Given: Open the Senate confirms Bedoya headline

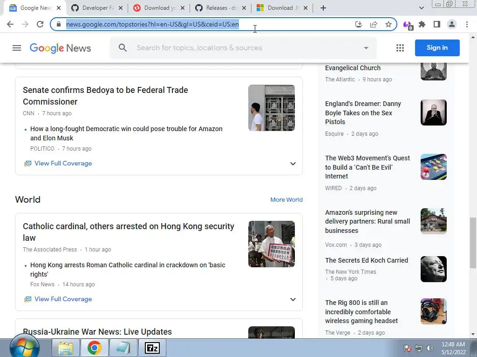Looking at the screenshot, I should pos(105,96).
